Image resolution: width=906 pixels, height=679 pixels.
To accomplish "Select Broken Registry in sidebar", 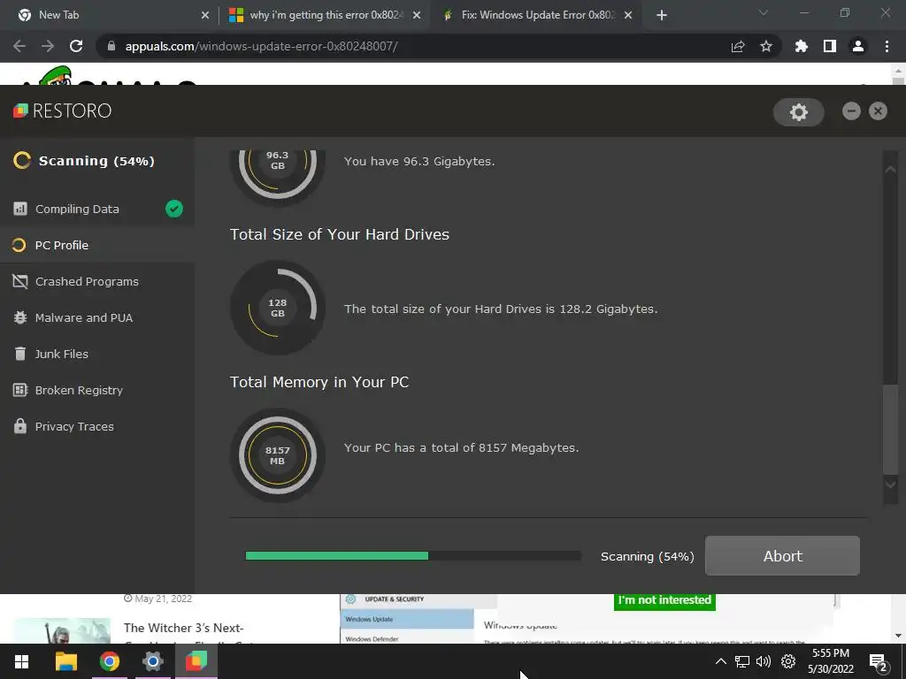I will click(97, 390).
